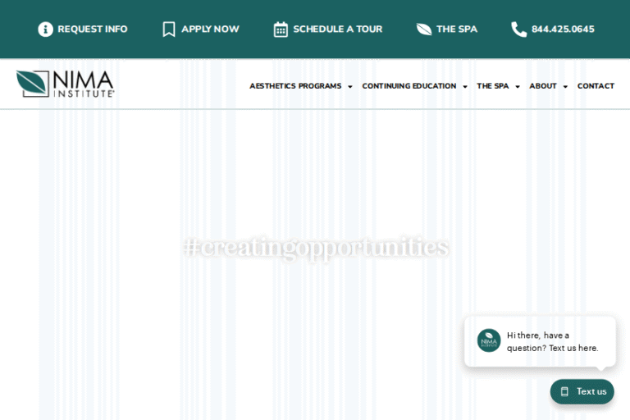This screenshot has width=630, height=420.
Task: Expand the Aesthetics Programs dropdown arrow
Action: pos(350,87)
